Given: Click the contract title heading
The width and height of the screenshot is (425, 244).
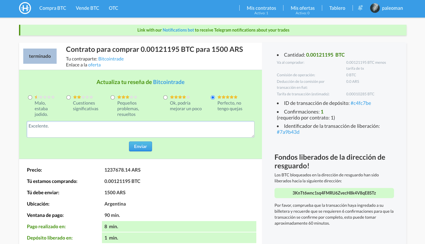Looking at the screenshot, I should pyautogui.click(x=154, y=49).
